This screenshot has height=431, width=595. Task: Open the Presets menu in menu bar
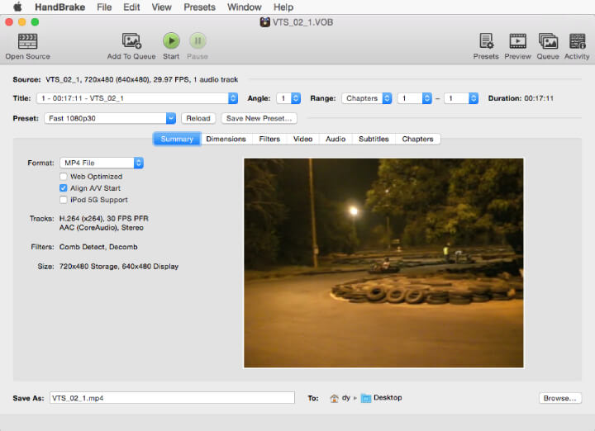click(199, 7)
